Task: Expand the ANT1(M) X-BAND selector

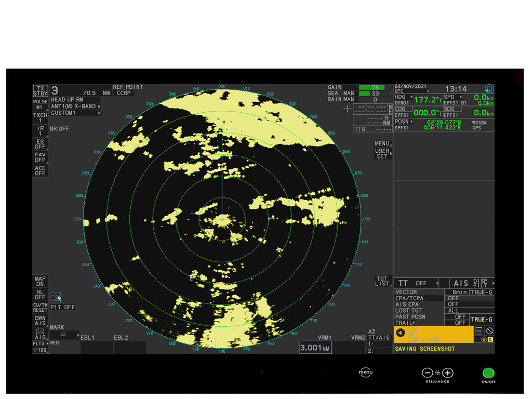Action: click(75, 106)
